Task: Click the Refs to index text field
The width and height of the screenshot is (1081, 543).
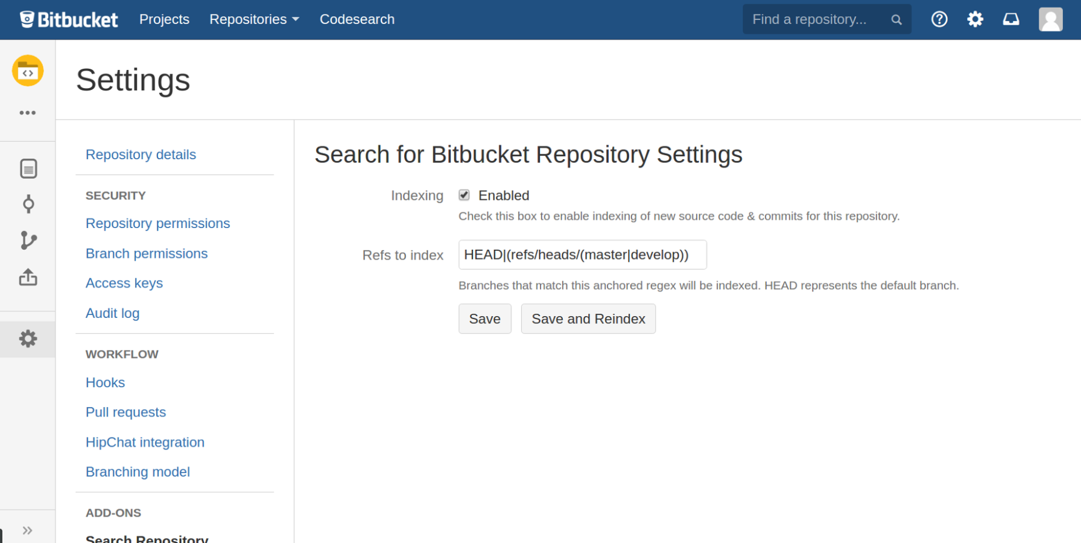Action: [582, 255]
